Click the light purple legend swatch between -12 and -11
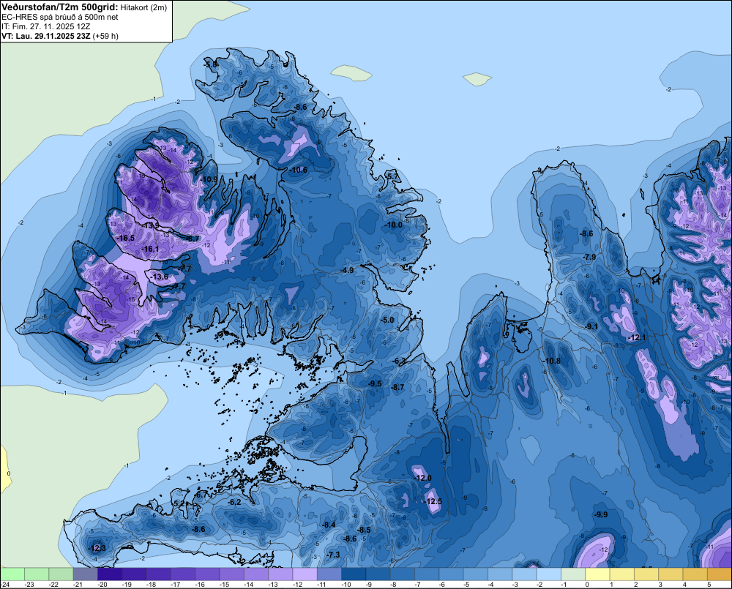732x589 pixels. click(305, 574)
